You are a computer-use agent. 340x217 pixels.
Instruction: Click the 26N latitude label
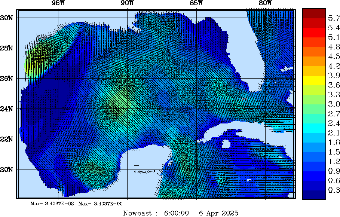(6, 78)
